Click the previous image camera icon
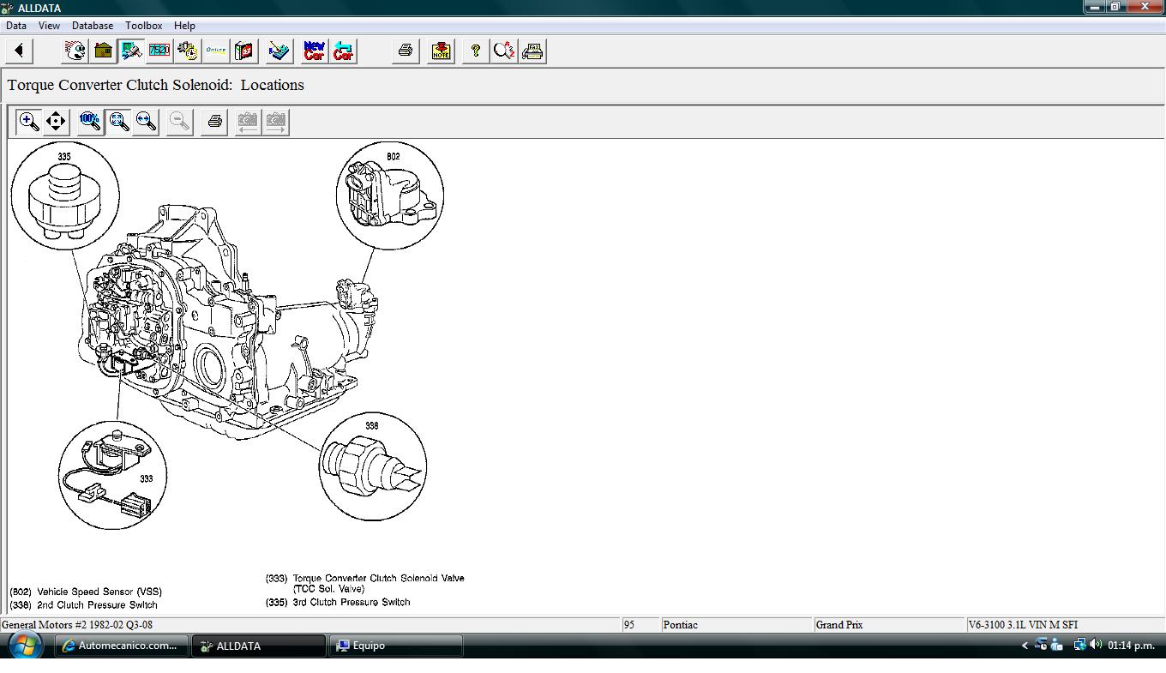The image size is (1166, 673). (248, 121)
